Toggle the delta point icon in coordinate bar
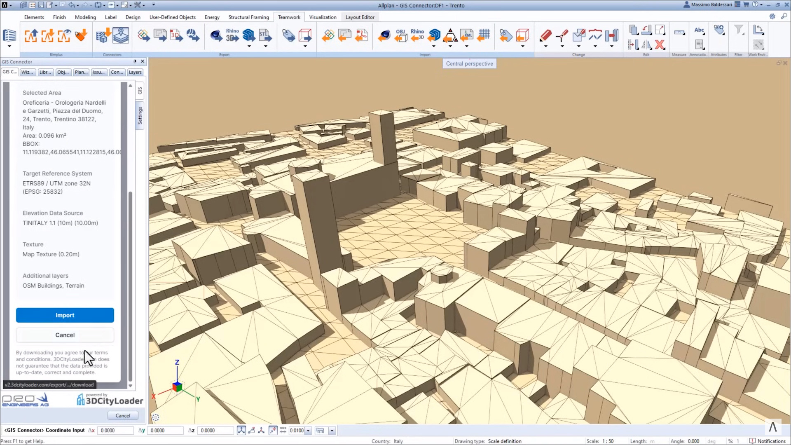 coord(261,430)
